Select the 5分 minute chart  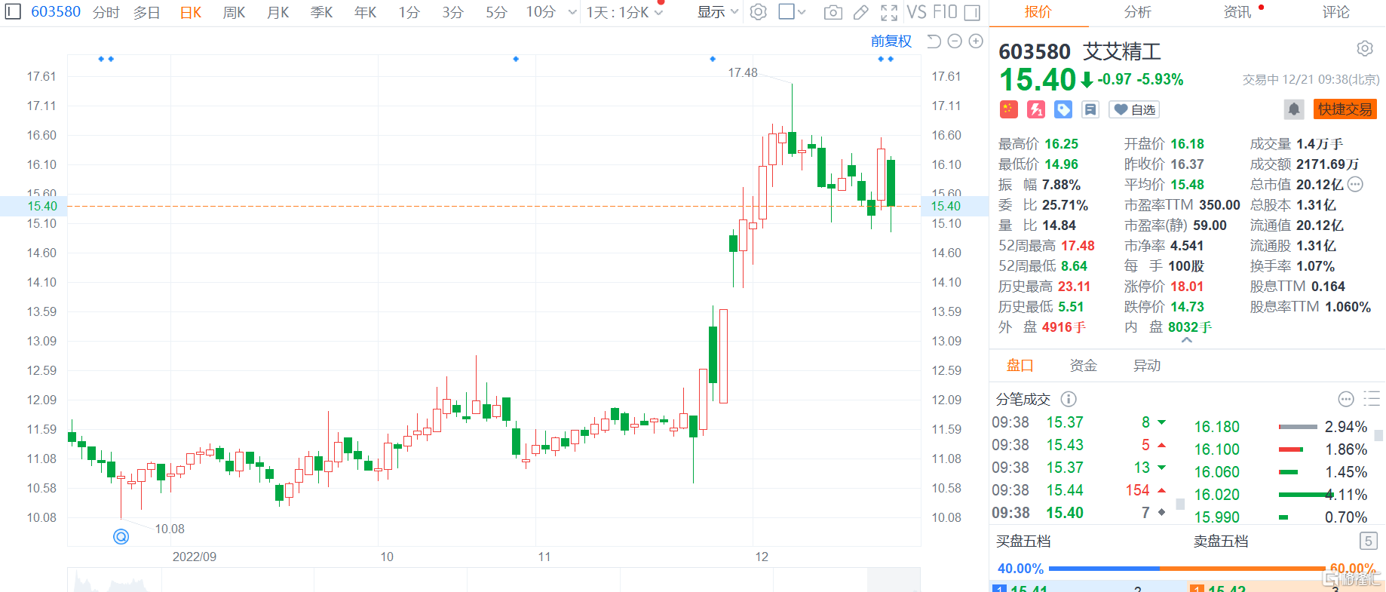tap(497, 12)
